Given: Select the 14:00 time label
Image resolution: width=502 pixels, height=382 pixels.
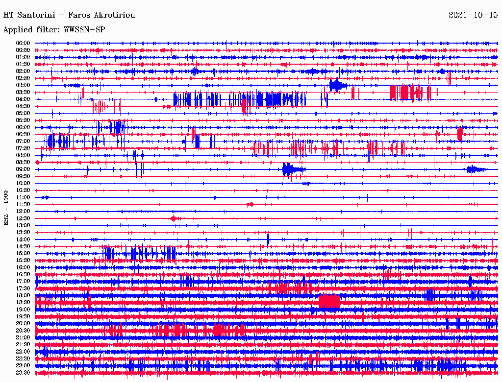Looking at the screenshot, I should point(23,239).
